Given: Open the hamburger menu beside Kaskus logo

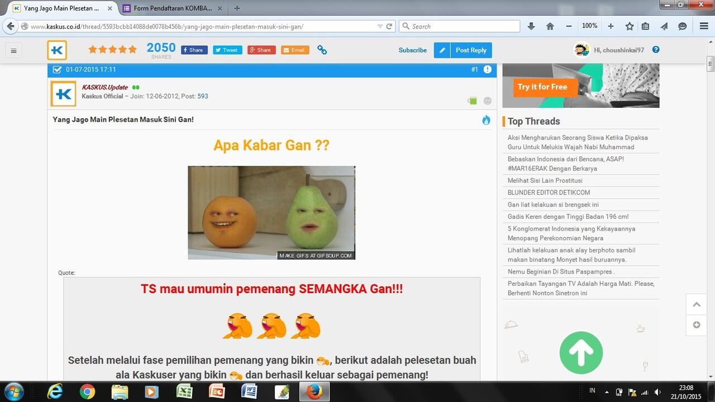Looking at the screenshot, I should [14, 50].
